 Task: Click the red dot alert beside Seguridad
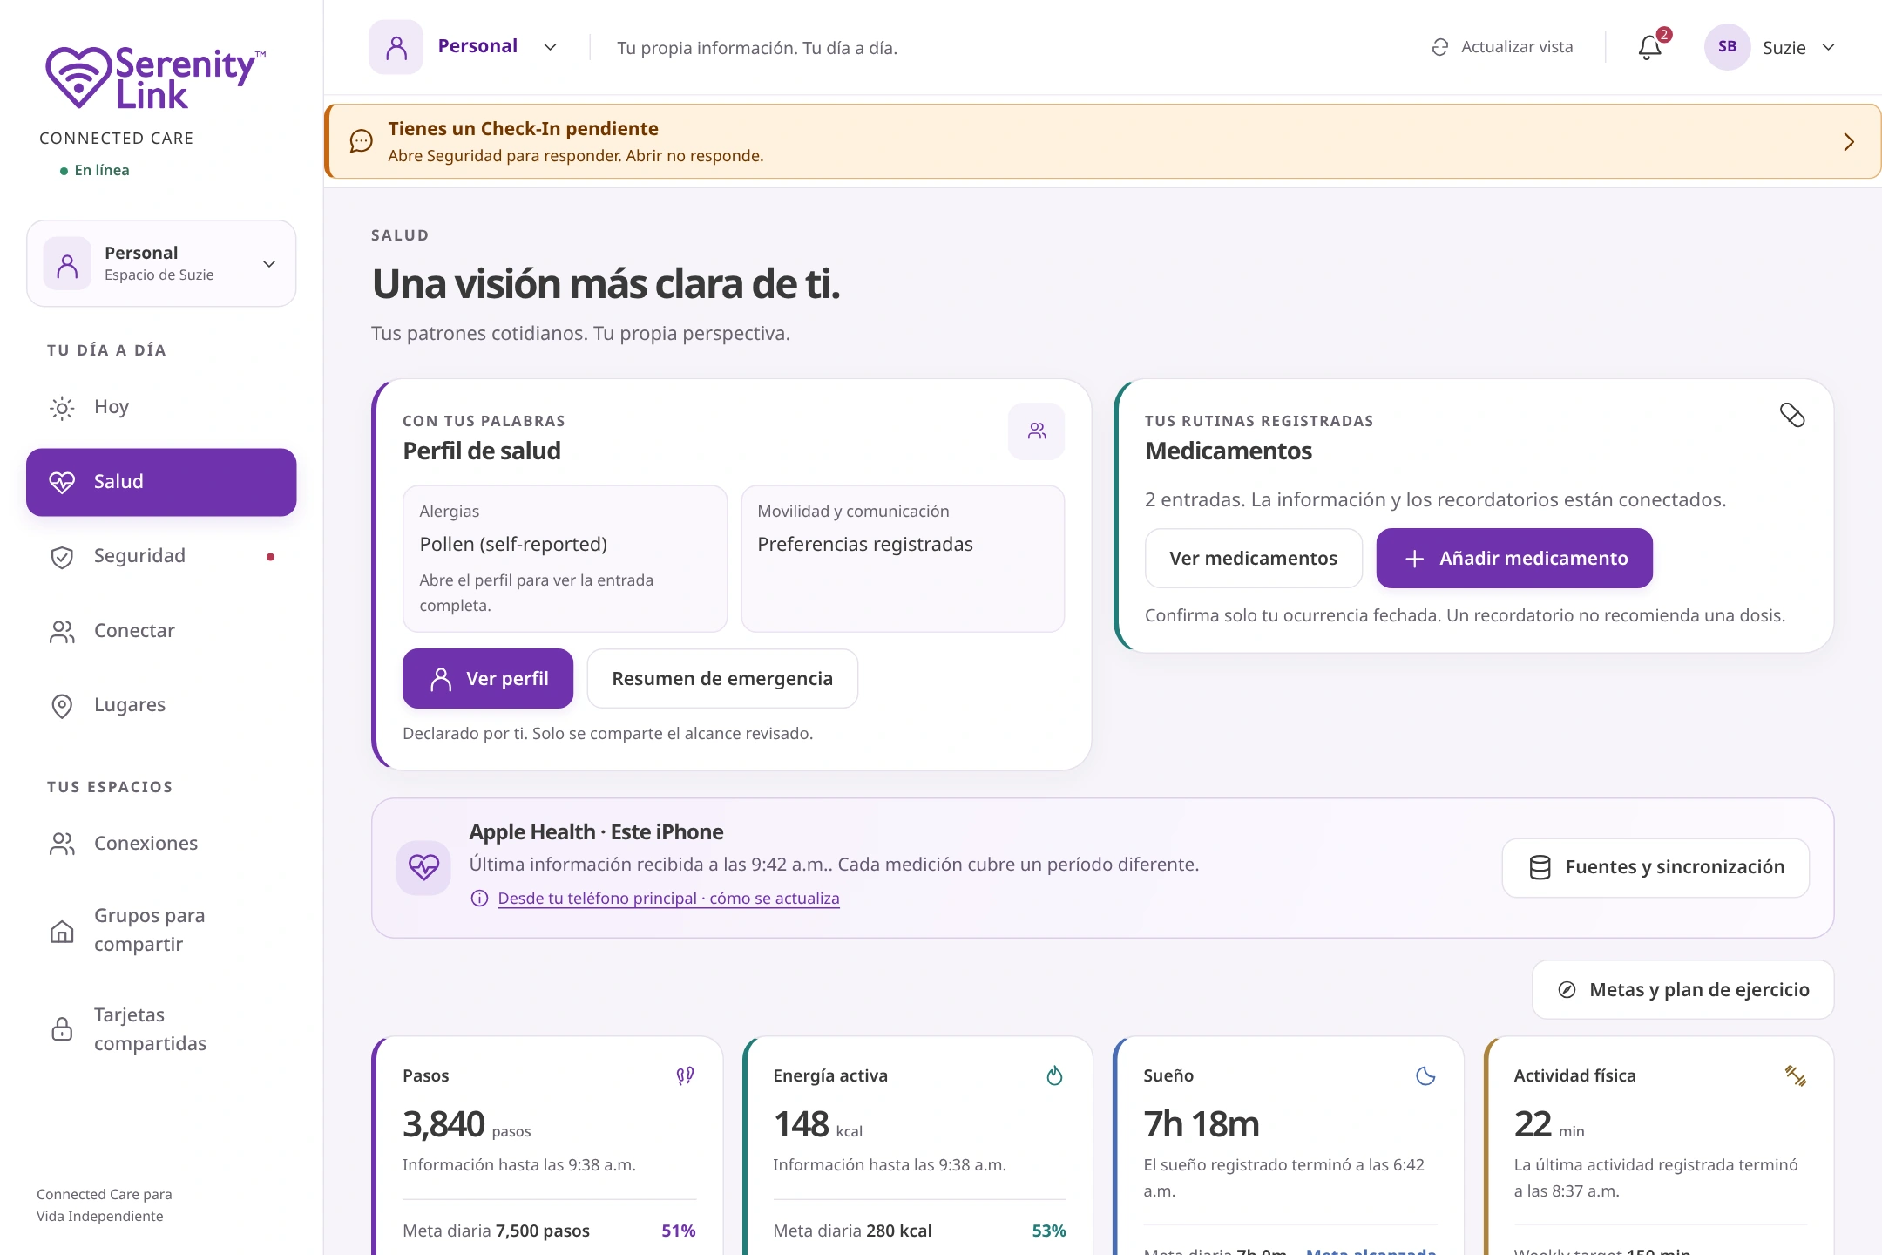pos(270,557)
